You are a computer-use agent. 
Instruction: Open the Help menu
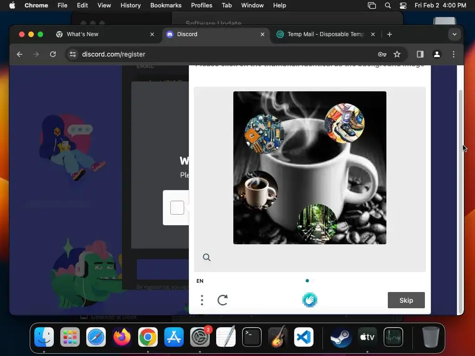[279, 5]
